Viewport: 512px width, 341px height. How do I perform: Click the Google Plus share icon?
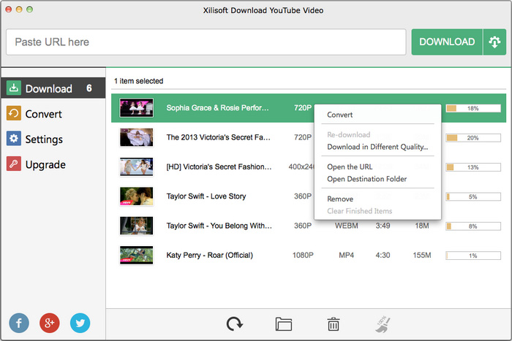pos(50,323)
